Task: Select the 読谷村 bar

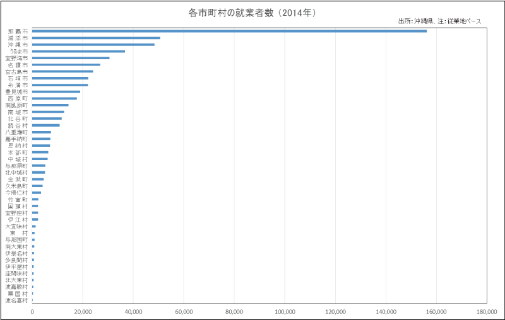Action: click(46, 125)
